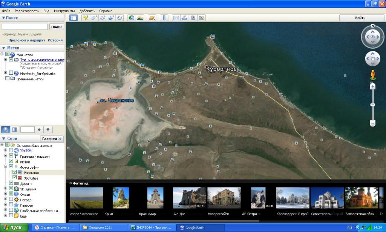Click the ruler measurement tool
The height and width of the screenshot is (232, 386).
(x=164, y=18)
